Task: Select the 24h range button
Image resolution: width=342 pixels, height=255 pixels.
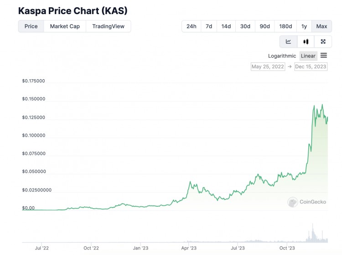Action: [x=191, y=26]
